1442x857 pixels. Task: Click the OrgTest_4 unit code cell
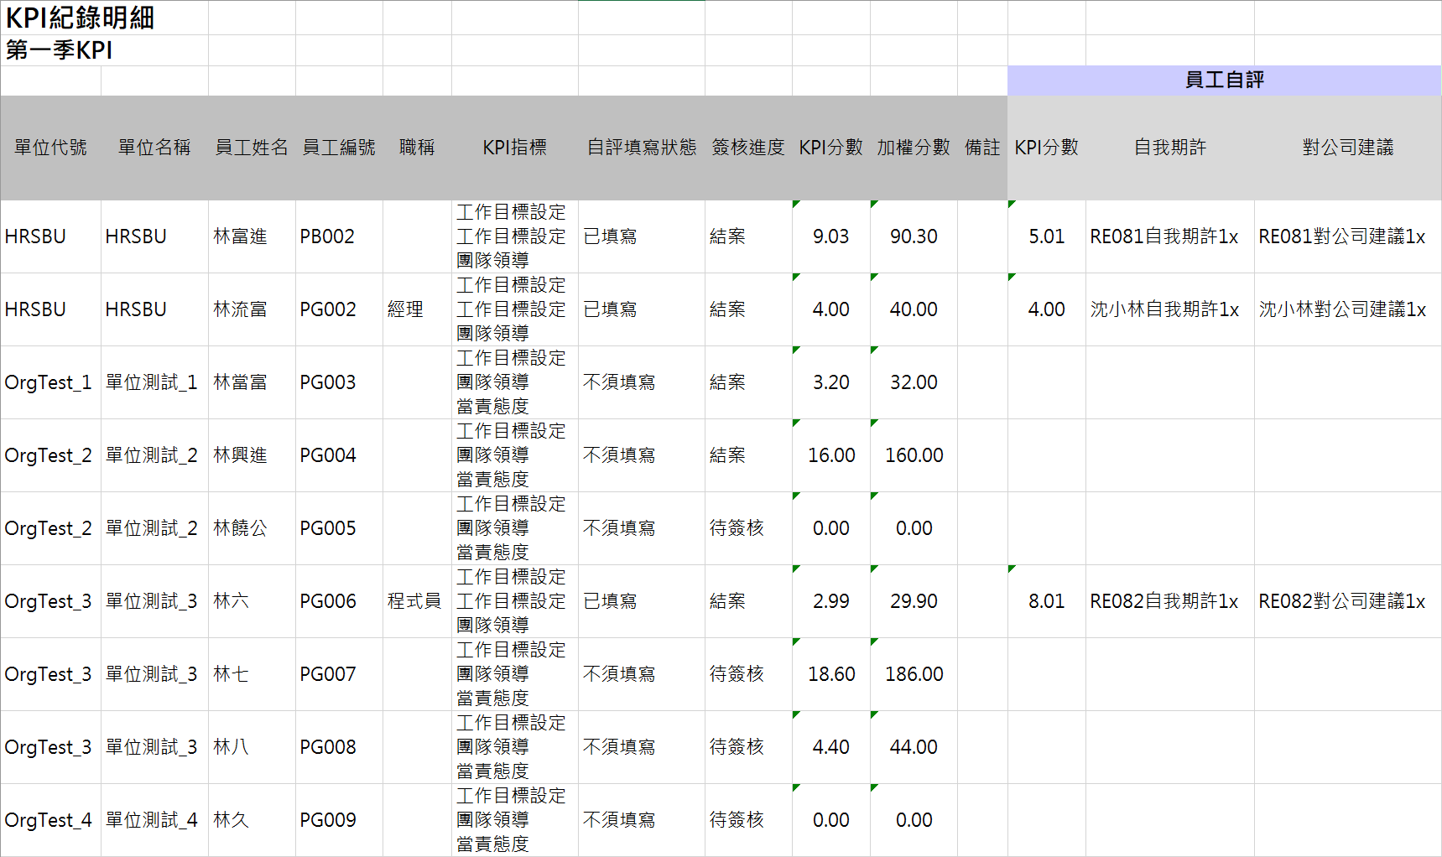pos(49,820)
